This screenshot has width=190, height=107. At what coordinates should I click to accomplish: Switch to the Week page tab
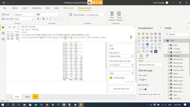coord(27,97)
